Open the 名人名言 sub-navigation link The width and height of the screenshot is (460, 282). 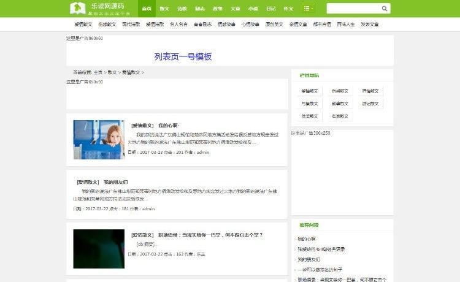click(x=178, y=25)
